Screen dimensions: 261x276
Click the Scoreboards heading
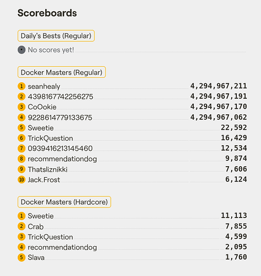47,13
